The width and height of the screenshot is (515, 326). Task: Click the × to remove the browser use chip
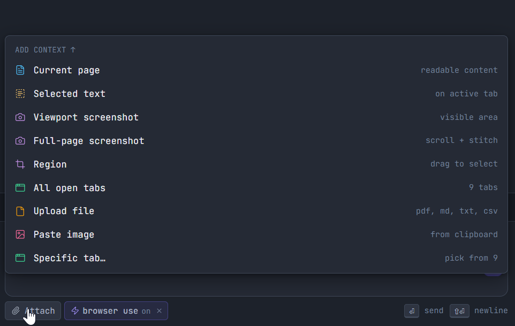pos(159,310)
